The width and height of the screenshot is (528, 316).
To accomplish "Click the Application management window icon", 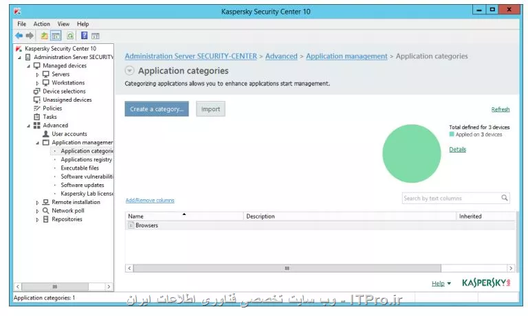I will pyautogui.click(x=46, y=142).
